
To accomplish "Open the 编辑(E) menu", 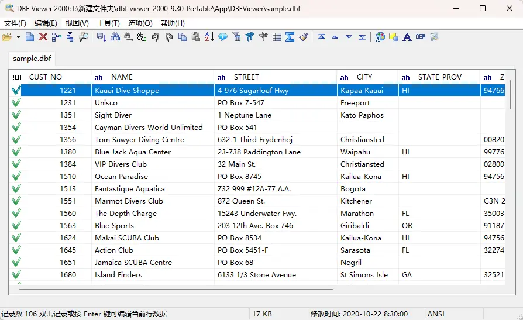I will click(46, 23).
